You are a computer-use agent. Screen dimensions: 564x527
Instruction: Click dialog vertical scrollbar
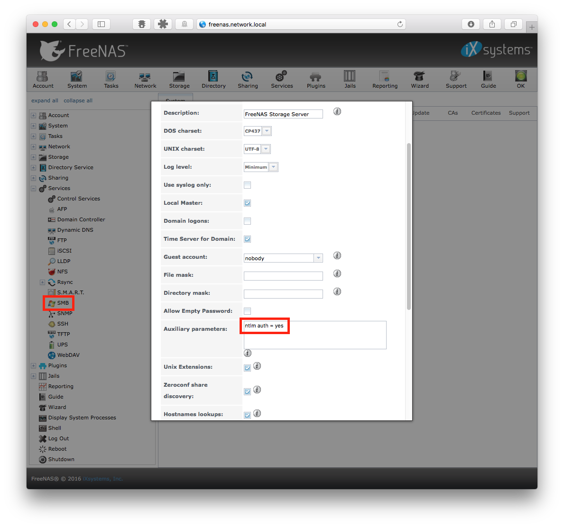pos(408,227)
